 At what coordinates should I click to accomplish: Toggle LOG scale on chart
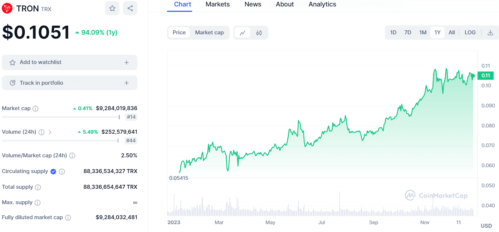(470, 33)
